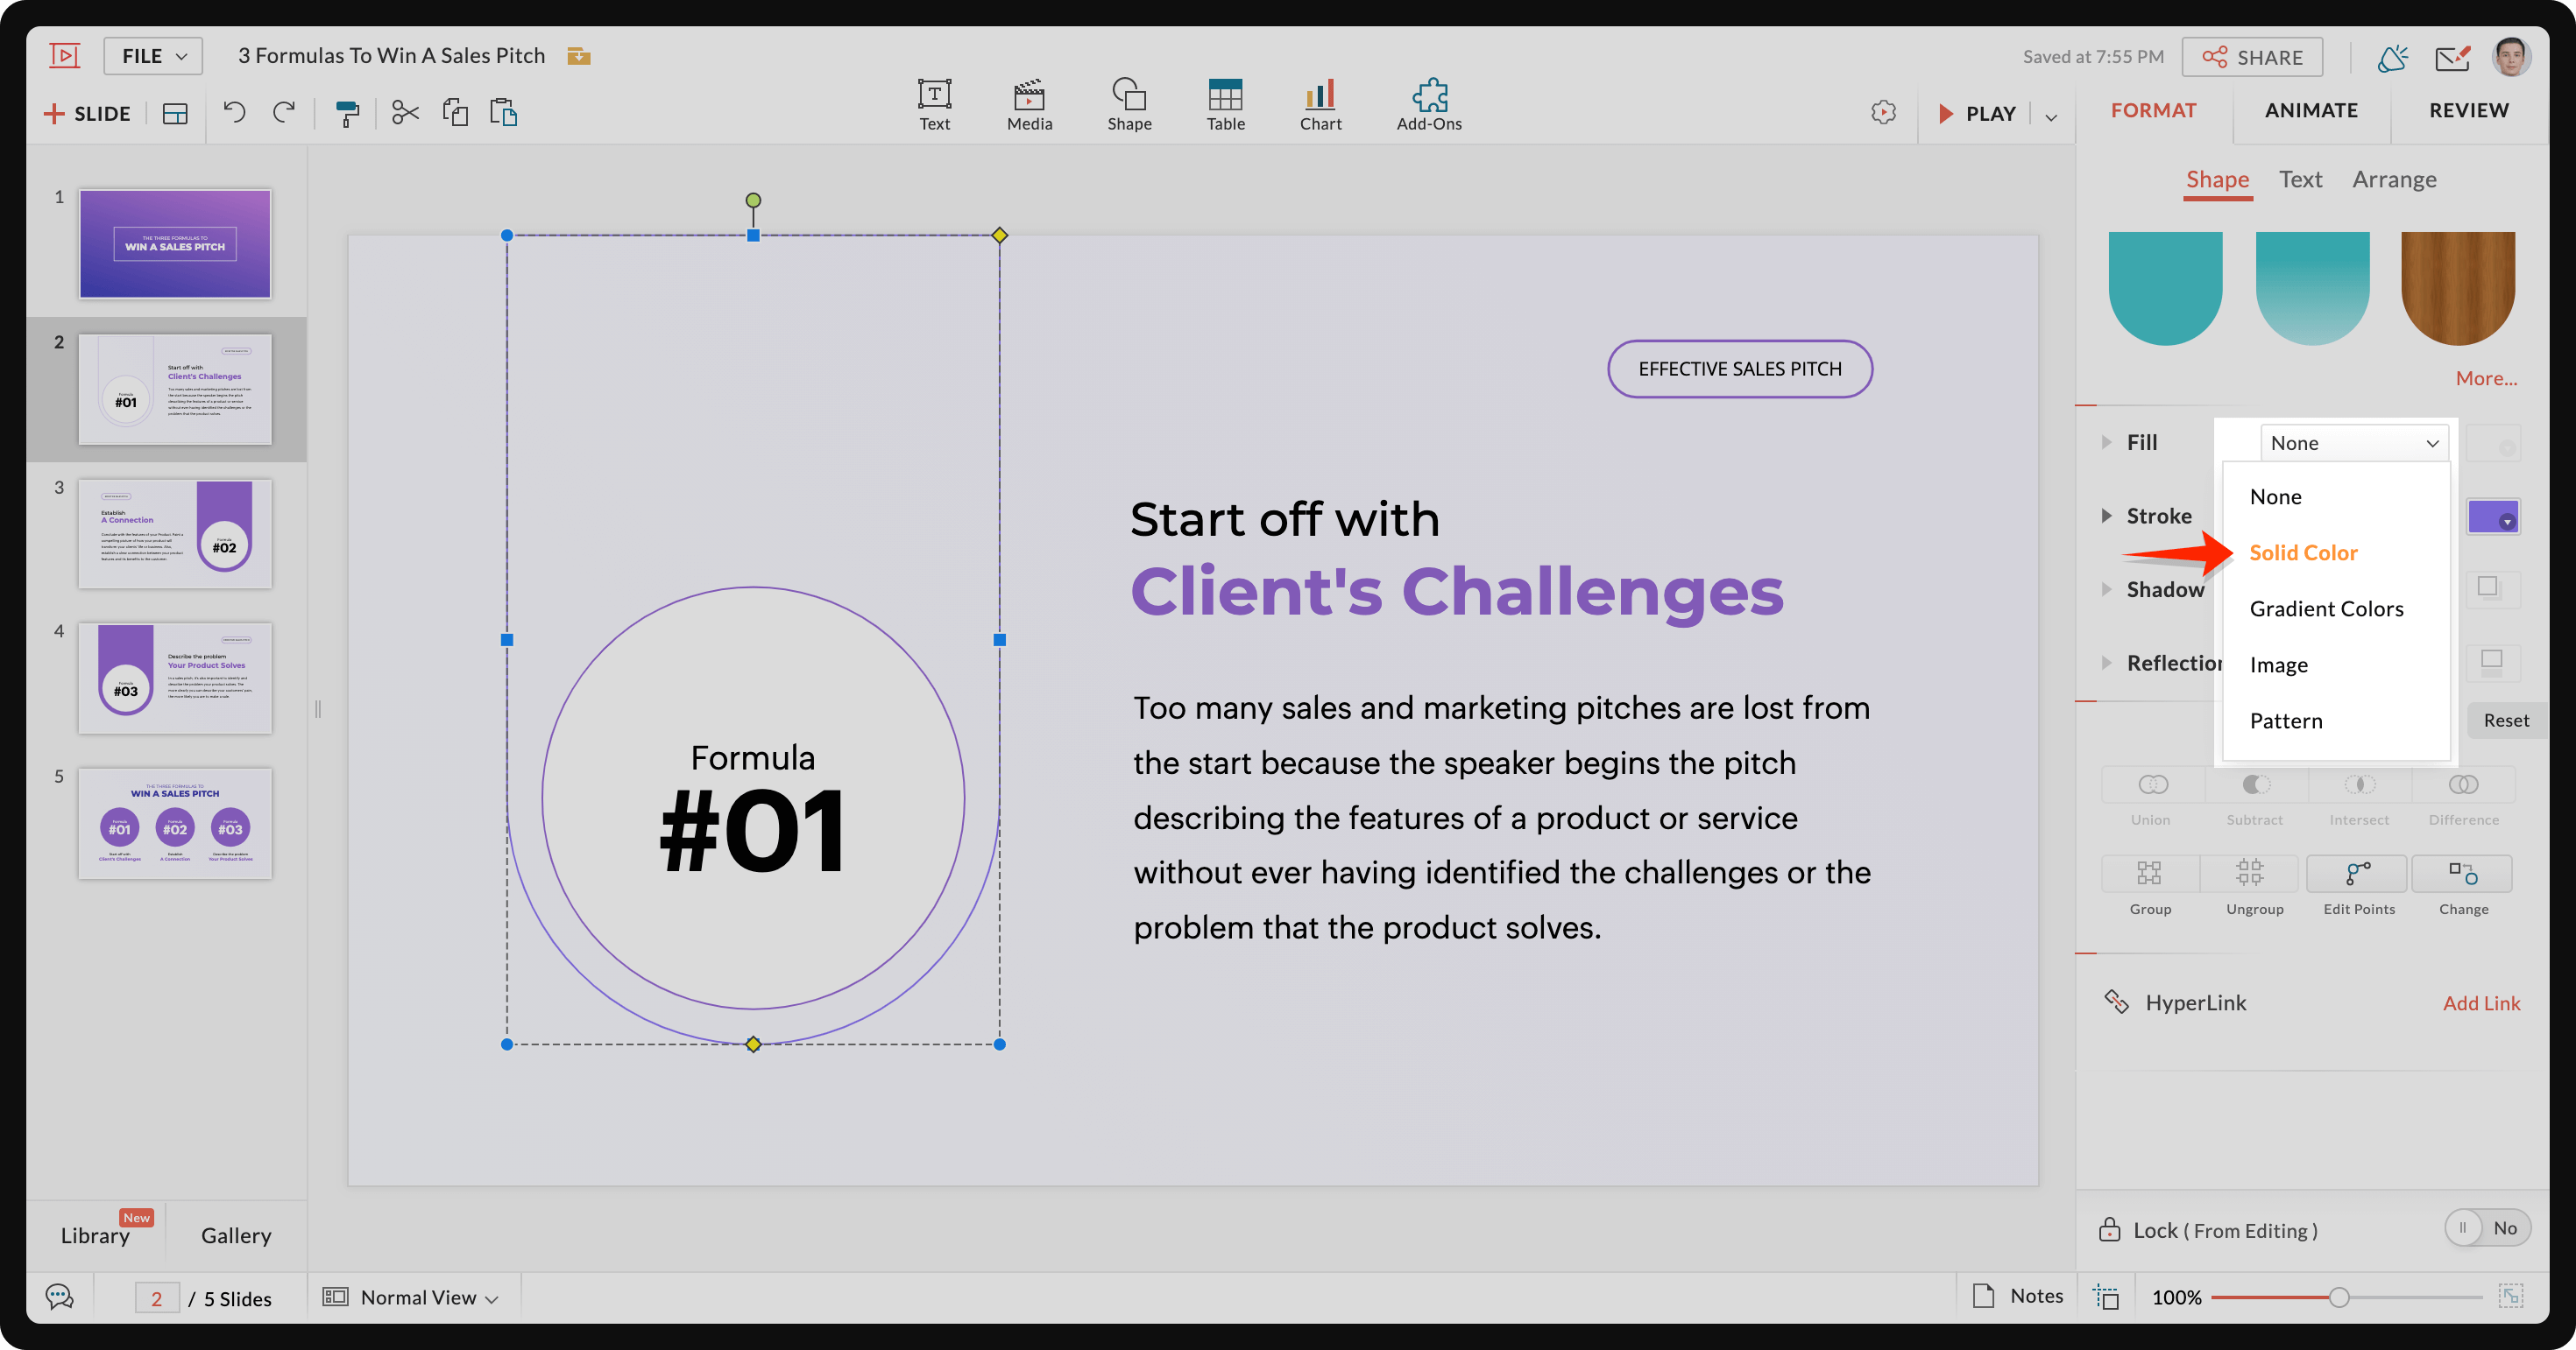Viewport: 2576px width, 1350px height.
Task: Toggle the Lock From Editing switch
Action: tap(2485, 1228)
